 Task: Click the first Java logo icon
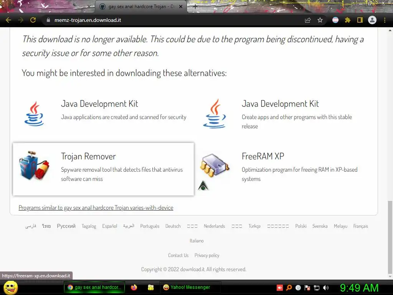pos(34,114)
